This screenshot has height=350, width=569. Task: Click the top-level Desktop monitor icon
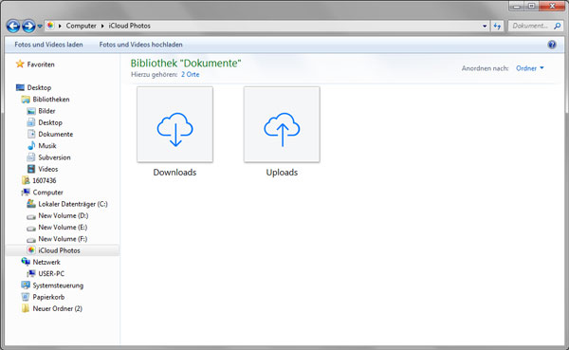(20, 87)
